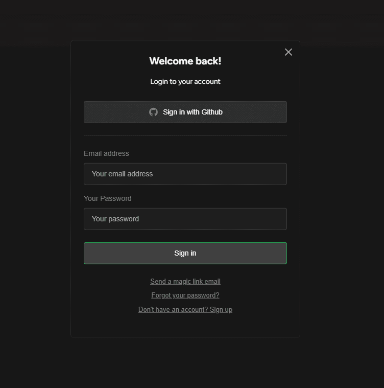Follow the Forgot your password? link
The image size is (384, 388).
185,295
